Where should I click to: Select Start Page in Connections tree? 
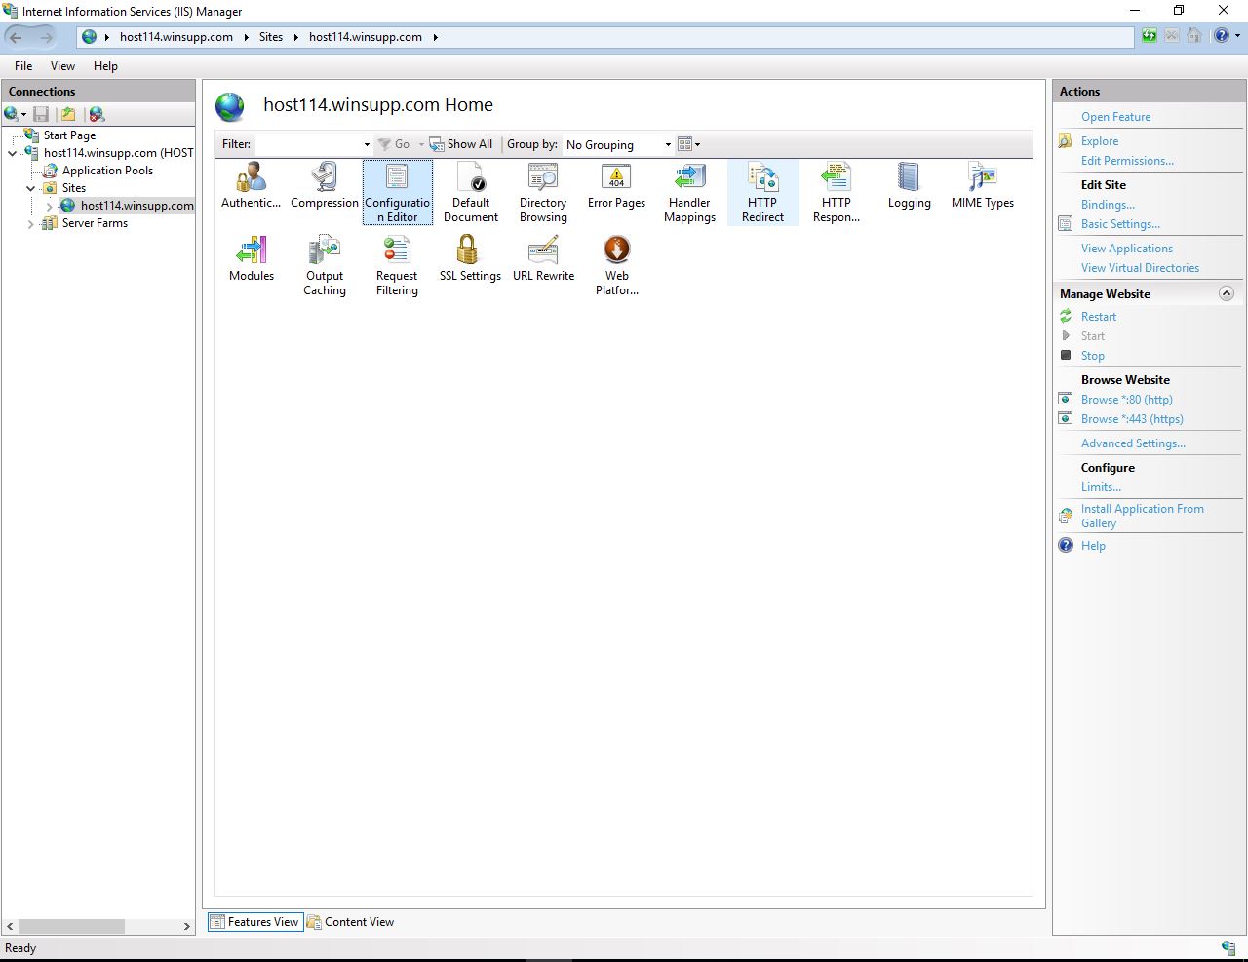[69, 135]
